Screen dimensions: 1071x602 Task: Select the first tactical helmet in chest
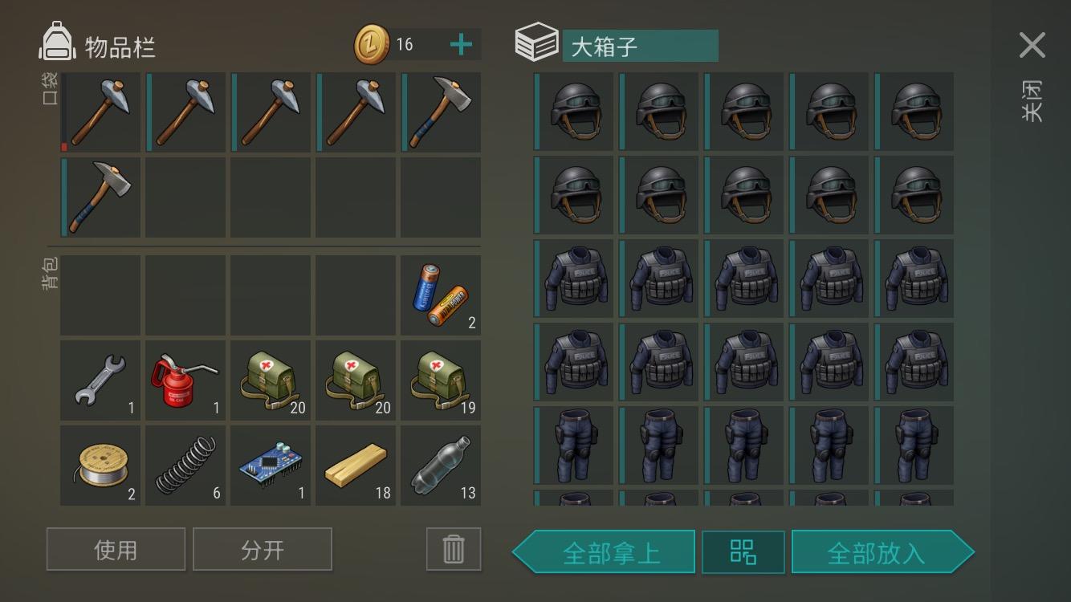[x=573, y=112]
